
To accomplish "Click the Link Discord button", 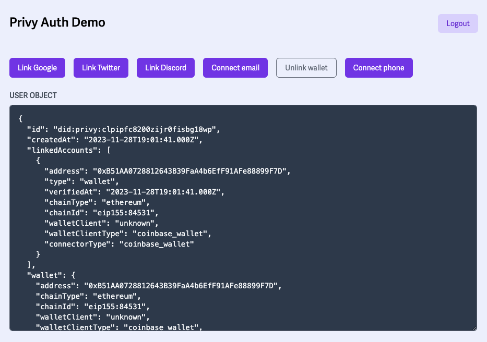I will coord(165,68).
